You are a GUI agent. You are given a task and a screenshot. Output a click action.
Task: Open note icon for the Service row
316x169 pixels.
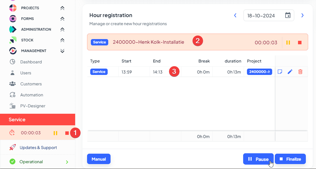pyautogui.click(x=280, y=72)
